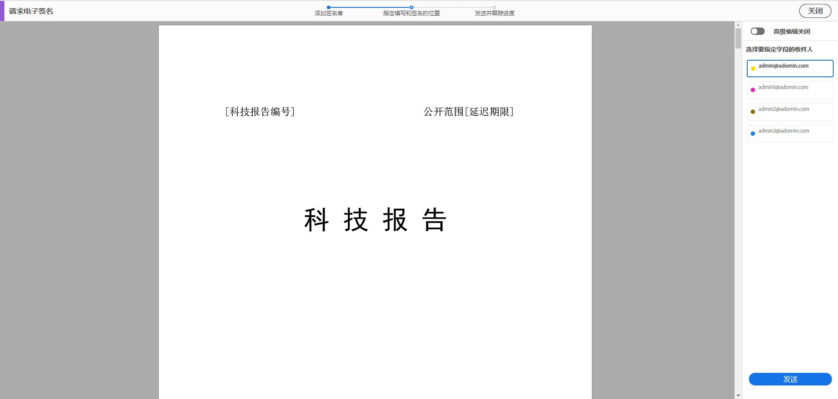Toggle the 高级编辑关闭 switch
This screenshot has height=399, width=838.
click(x=757, y=31)
